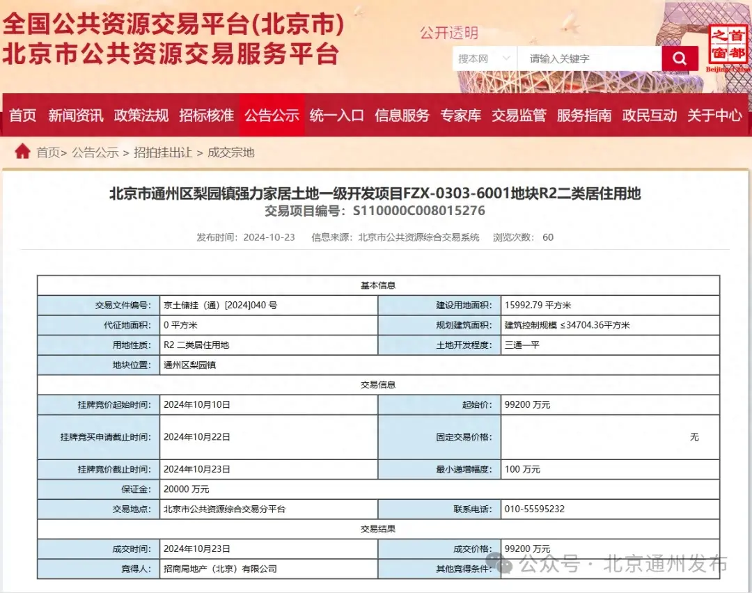Click the 土地开发程度 label cell
The image size is (752, 593).
pyautogui.click(x=439, y=345)
